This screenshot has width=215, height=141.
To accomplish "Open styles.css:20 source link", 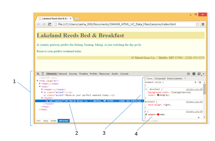I will point(194,89).
